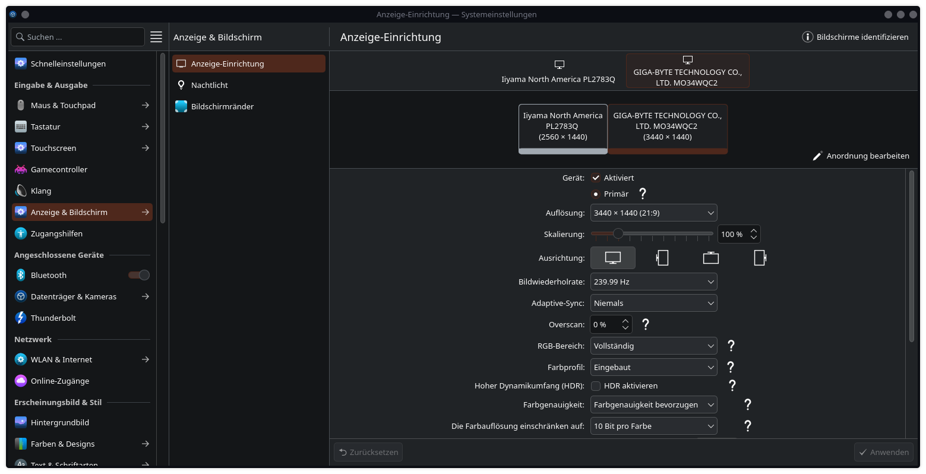Open the hamburger menu beside the search field
This screenshot has height=474, width=926.
156,37
